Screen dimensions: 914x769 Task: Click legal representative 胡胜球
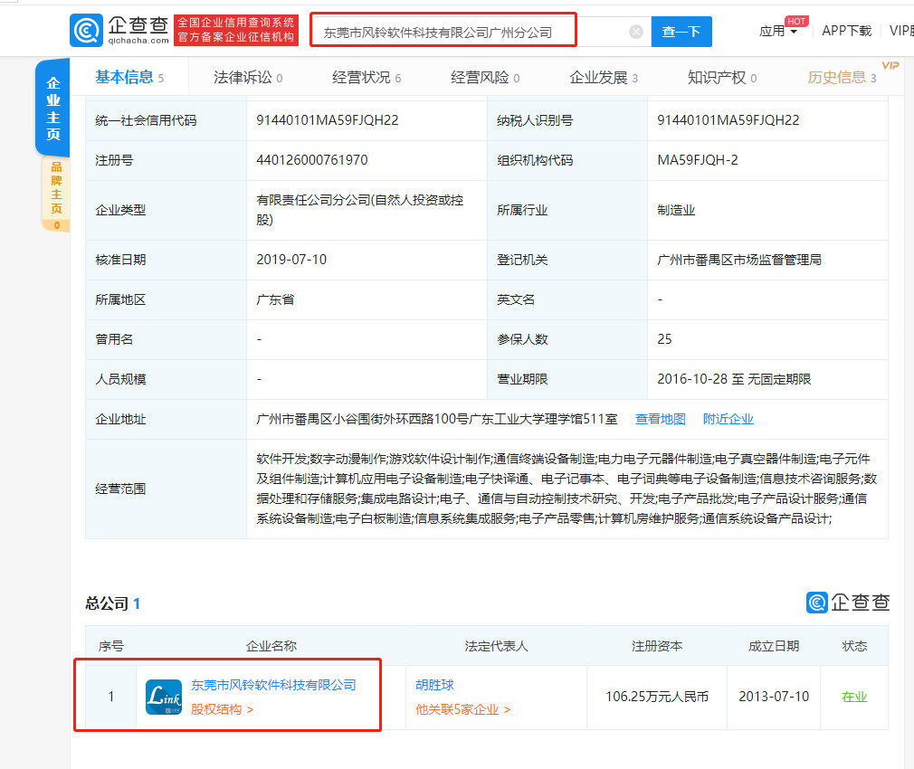[x=435, y=685]
